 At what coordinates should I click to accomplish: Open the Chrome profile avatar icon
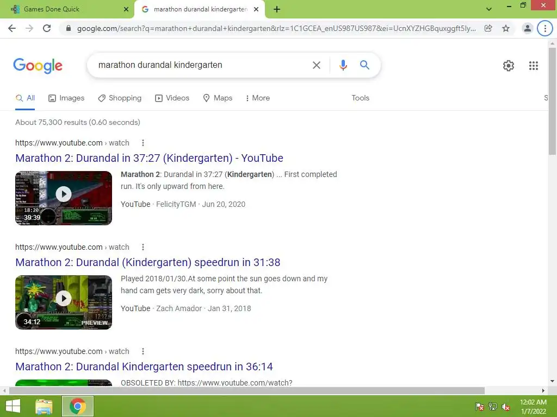click(528, 28)
